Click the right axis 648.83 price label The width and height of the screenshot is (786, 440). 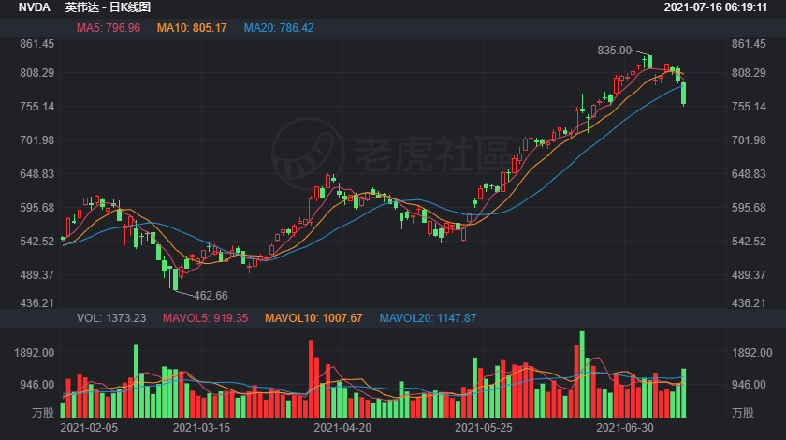click(x=749, y=173)
